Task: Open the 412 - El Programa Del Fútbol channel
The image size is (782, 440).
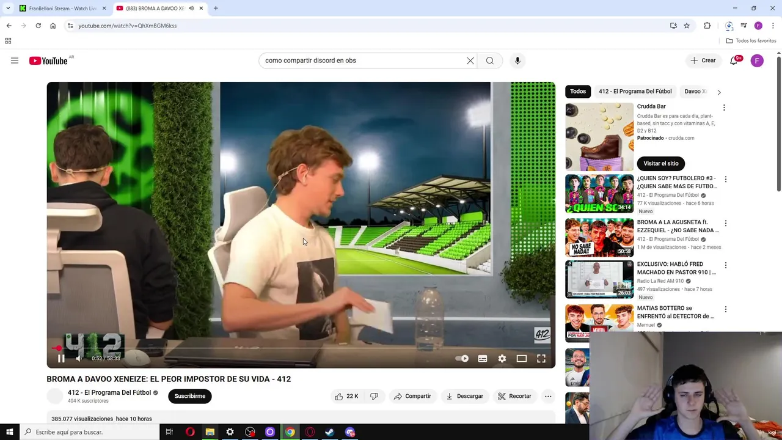Action: [109, 392]
